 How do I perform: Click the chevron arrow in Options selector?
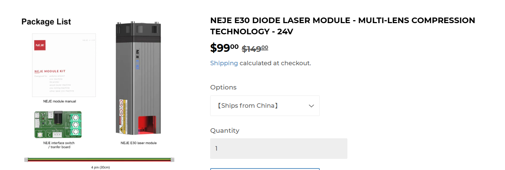pyautogui.click(x=311, y=106)
